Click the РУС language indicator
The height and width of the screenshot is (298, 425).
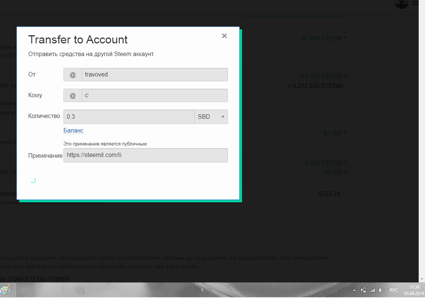393,290
